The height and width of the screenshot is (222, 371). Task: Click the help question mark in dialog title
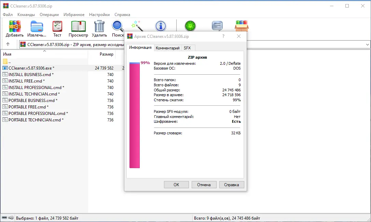pos(223,36)
